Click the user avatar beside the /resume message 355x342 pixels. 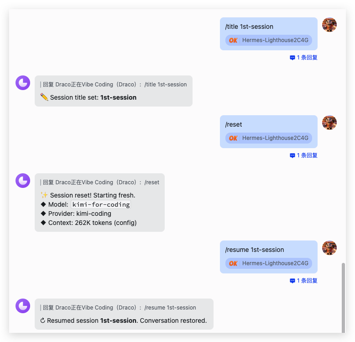[329, 248]
